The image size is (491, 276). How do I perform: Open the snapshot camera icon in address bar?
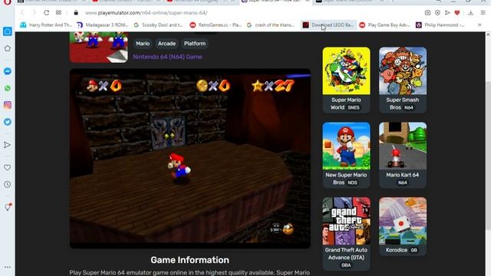(x=427, y=12)
